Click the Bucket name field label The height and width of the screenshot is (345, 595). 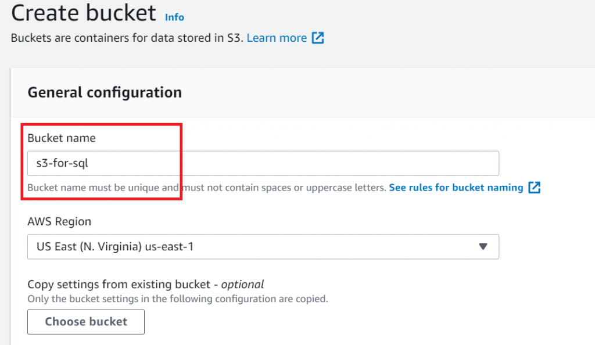(x=61, y=138)
